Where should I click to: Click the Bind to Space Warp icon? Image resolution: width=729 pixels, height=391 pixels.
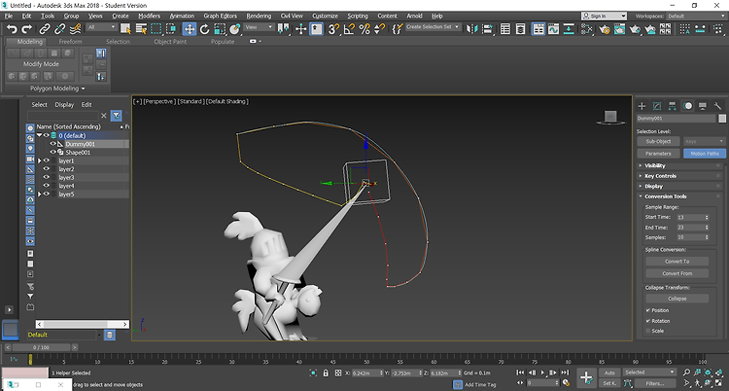pos(75,29)
